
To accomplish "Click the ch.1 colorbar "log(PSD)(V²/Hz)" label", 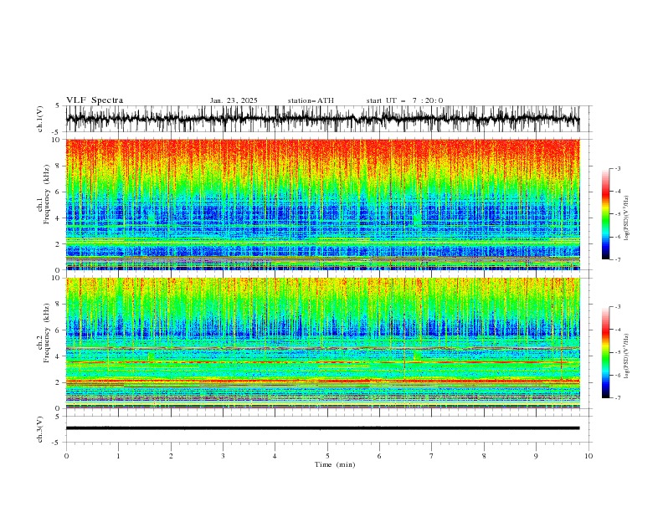I will coord(627,218).
